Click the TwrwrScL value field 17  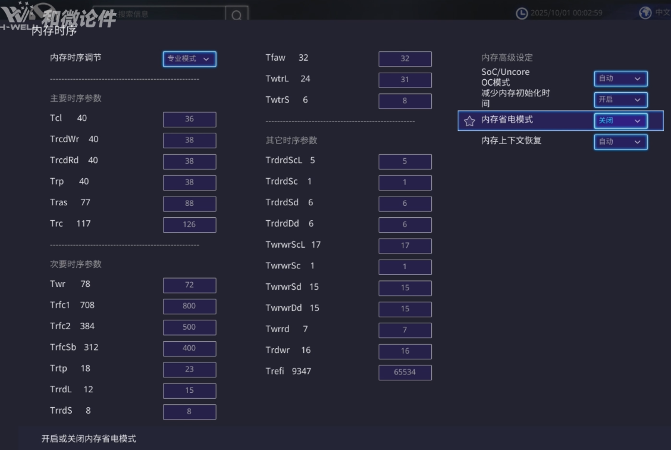click(x=405, y=246)
